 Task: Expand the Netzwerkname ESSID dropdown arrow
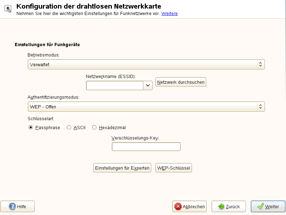tap(148, 85)
